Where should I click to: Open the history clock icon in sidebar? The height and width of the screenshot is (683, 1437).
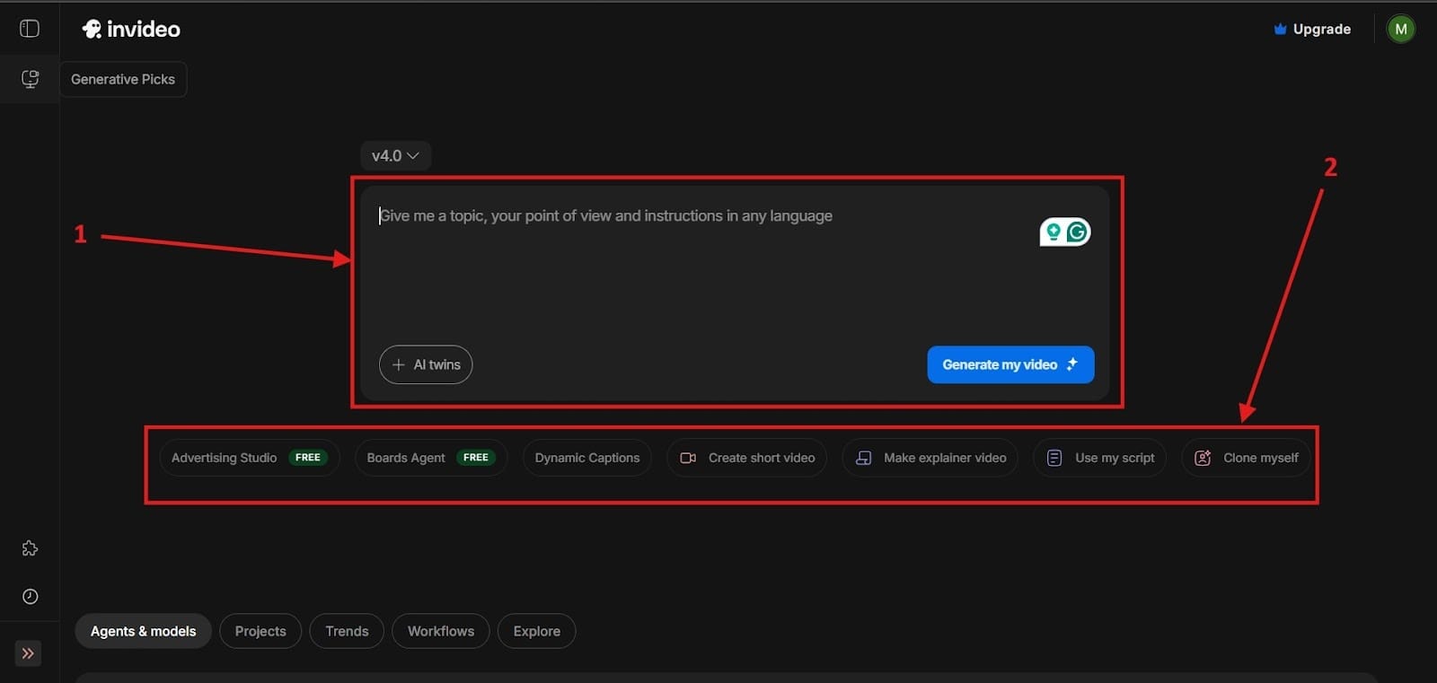click(30, 597)
